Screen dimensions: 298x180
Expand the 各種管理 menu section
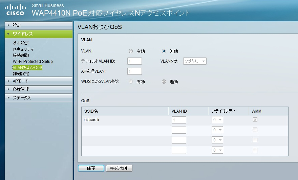click(x=39, y=89)
